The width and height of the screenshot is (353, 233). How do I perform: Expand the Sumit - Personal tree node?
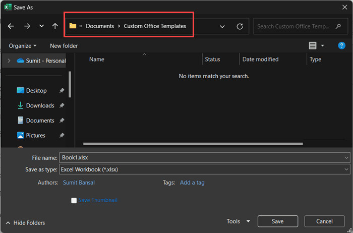tap(9, 61)
